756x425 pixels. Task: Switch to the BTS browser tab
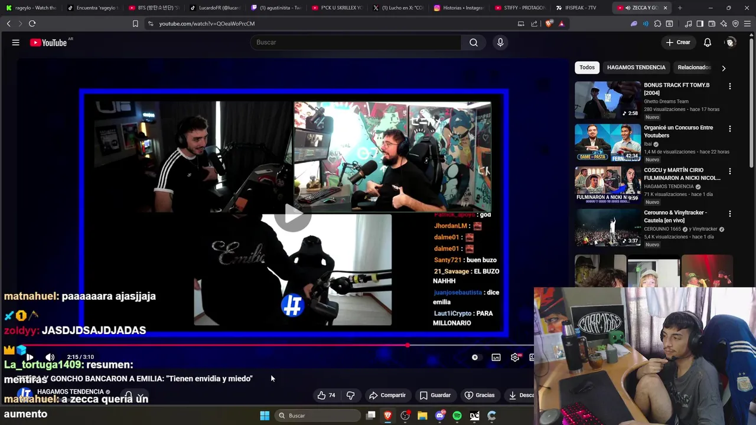(x=154, y=8)
